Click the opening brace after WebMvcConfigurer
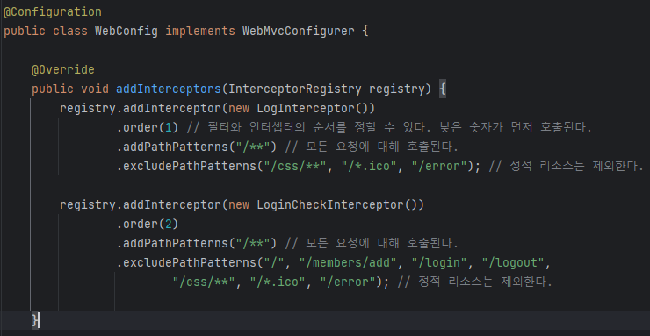650x336 pixels. tap(365, 32)
